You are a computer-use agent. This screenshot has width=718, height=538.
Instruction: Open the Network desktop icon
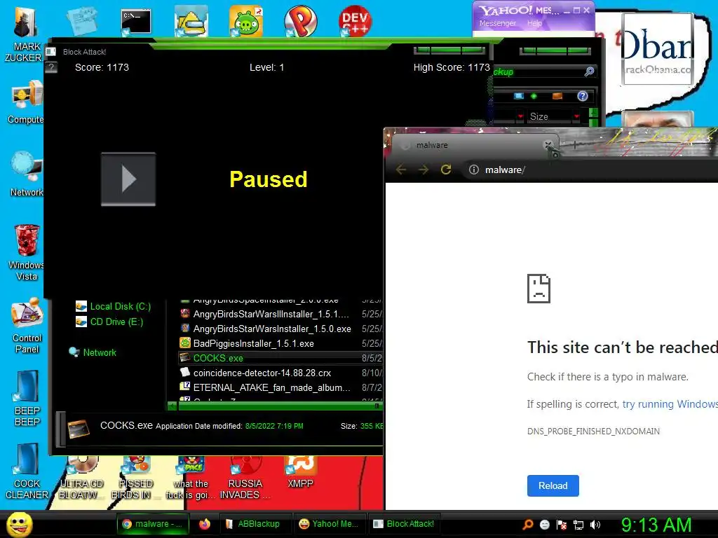[x=27, y=174]
